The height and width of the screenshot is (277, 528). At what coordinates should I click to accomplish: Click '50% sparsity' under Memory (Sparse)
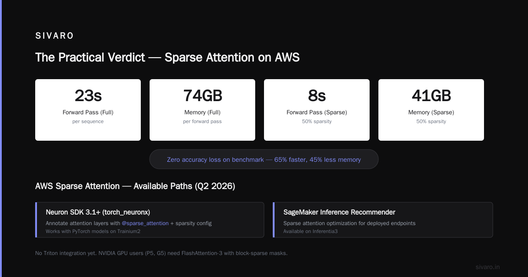coord(431,121)
